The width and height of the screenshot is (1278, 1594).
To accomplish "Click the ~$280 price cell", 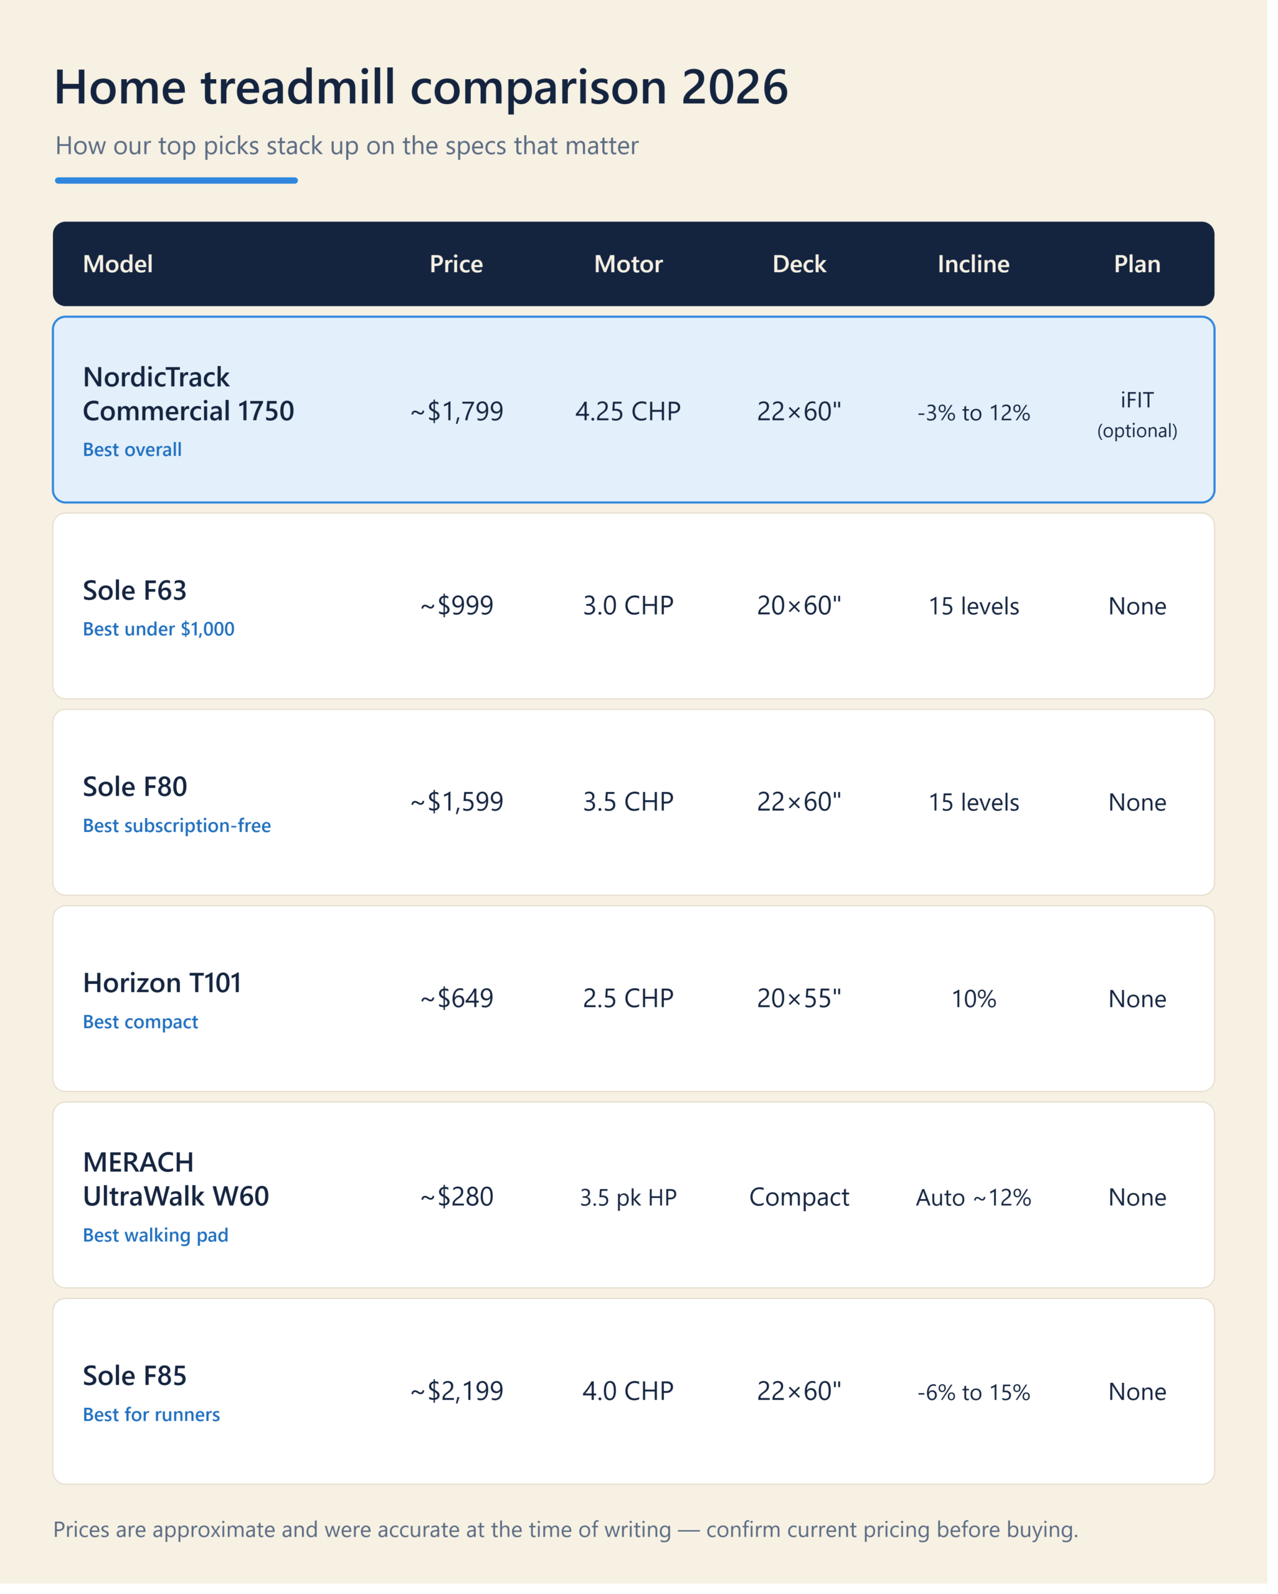I will pos(460,1207).
